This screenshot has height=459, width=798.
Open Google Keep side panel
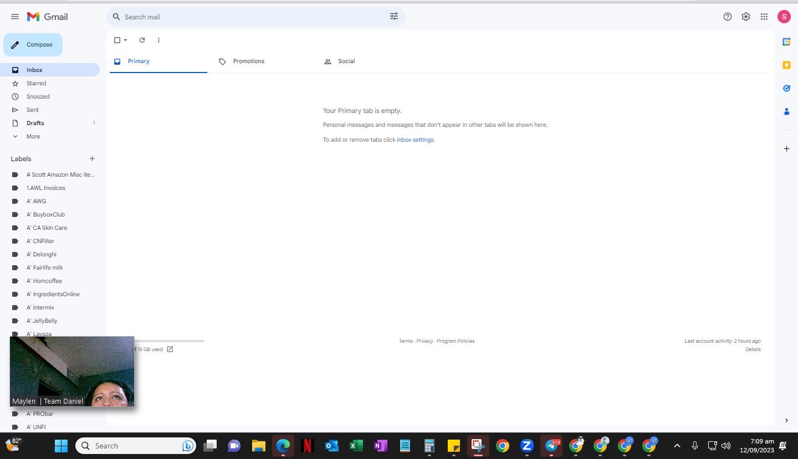(786, 65)
